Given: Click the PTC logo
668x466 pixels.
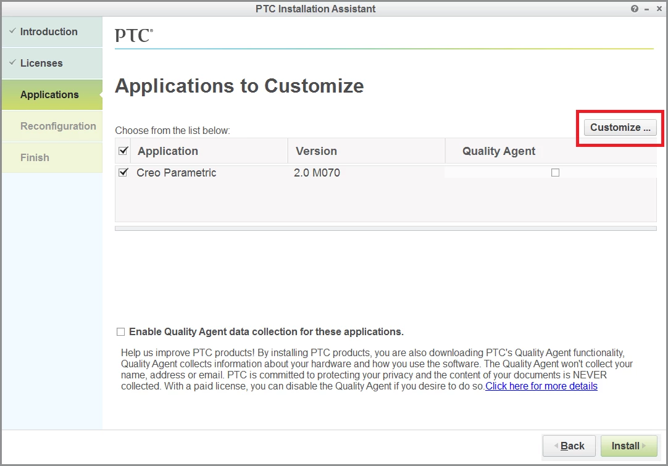Looking at the screenshot, I should point(134,35).
